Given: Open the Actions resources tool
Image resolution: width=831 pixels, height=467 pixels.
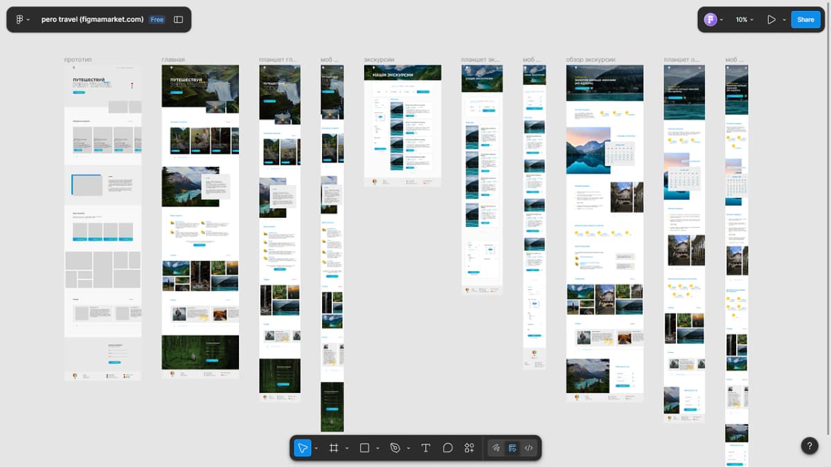Looking at the screenshot, I should point(470,448).
